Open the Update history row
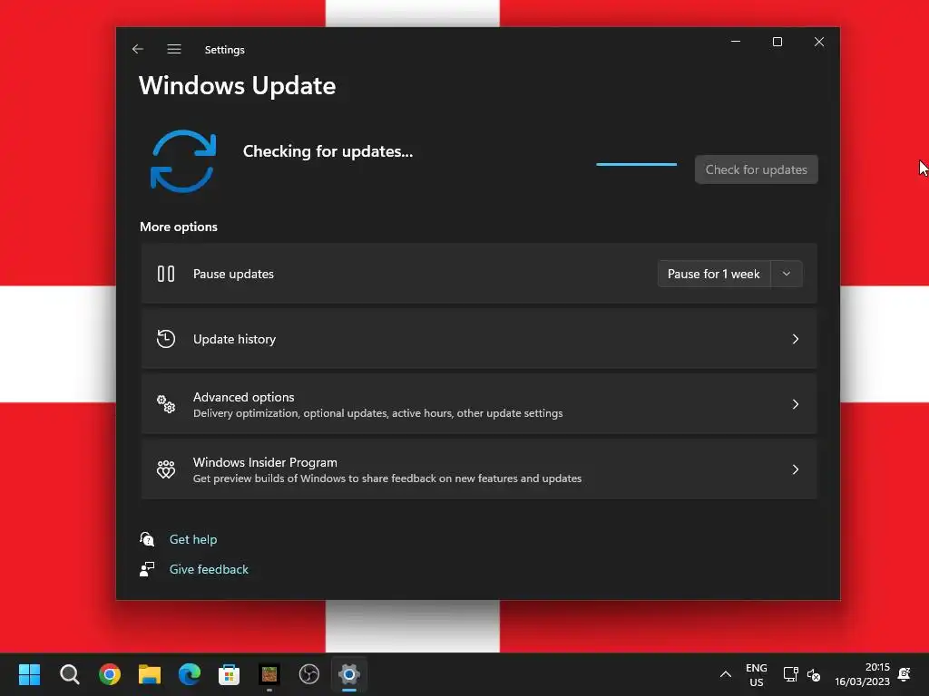This screenshot has width=929, height=696. click(x=479, y=339)
